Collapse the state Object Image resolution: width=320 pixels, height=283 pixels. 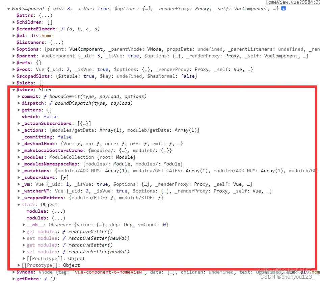pos(19,205)
